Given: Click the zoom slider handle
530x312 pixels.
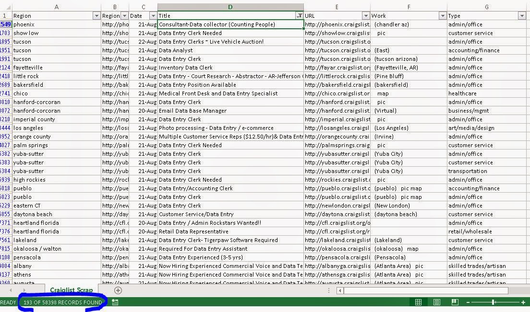Looking at the screenshot, I should pyautogui.click(x=494, y=302).
